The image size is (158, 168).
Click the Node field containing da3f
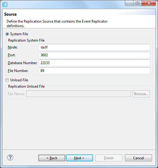tap(94, 47)
